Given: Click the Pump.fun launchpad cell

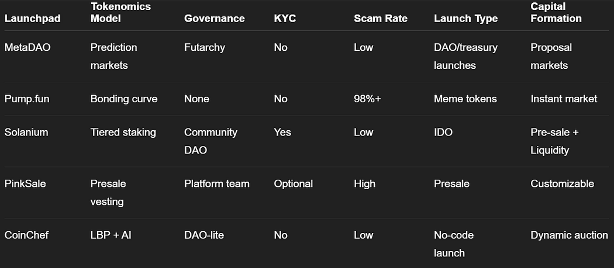Looking at the screenshot, I should tap(27, 99).
